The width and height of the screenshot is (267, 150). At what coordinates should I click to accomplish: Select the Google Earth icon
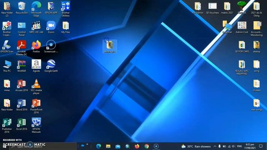[x=51, y=66]
